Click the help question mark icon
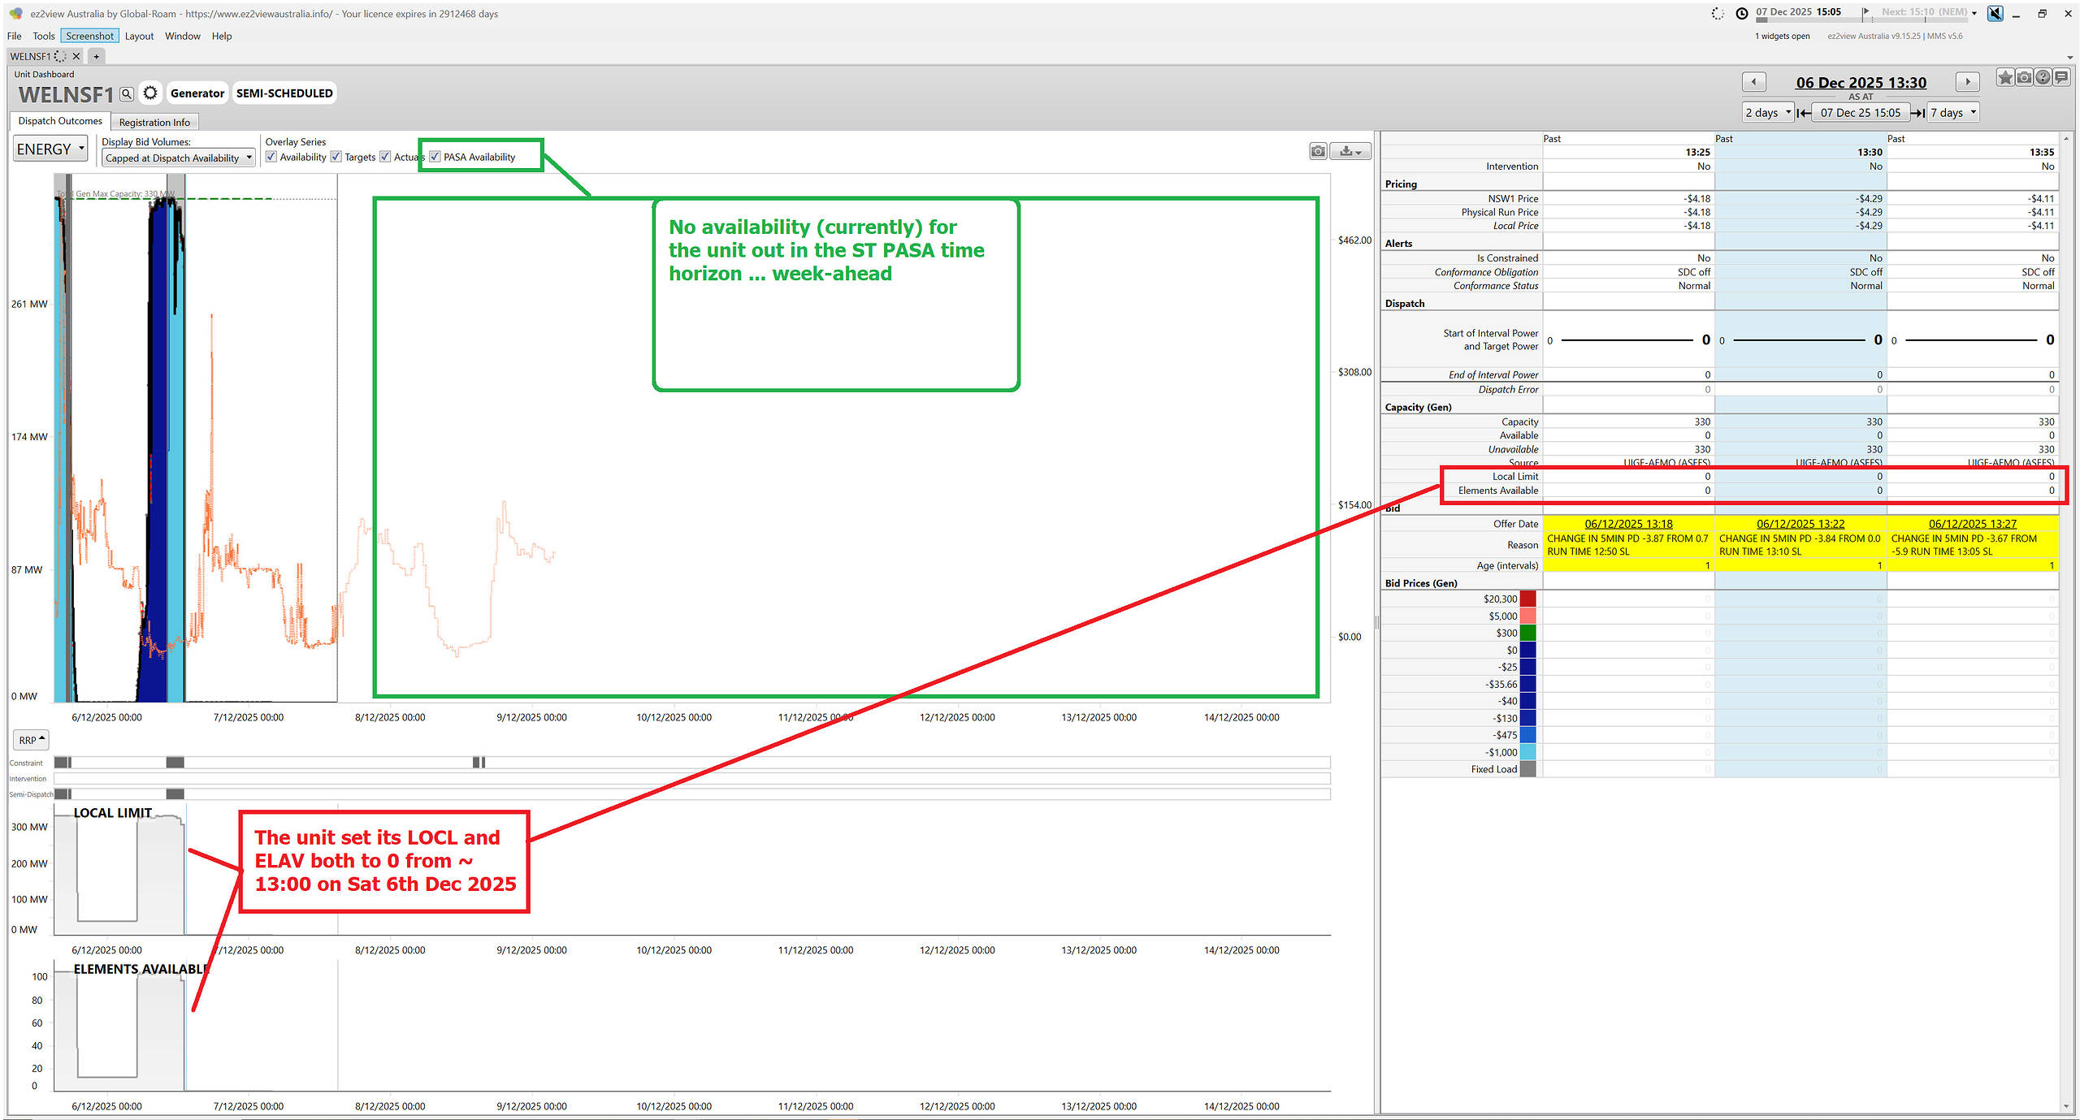Viewport: 2080px width, 1120px height. [x=2043, y=78]
